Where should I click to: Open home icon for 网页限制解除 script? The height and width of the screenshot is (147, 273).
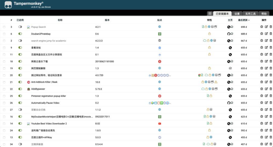pos(230,68)
